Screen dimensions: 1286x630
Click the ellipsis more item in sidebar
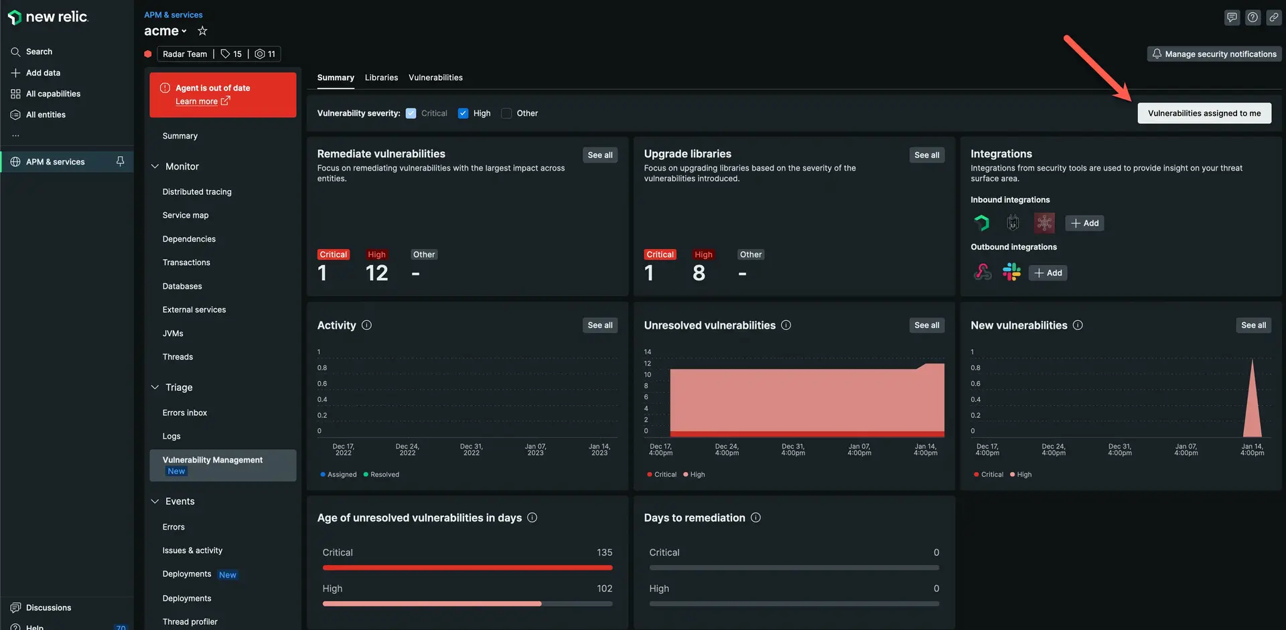(x=15, y=135)
